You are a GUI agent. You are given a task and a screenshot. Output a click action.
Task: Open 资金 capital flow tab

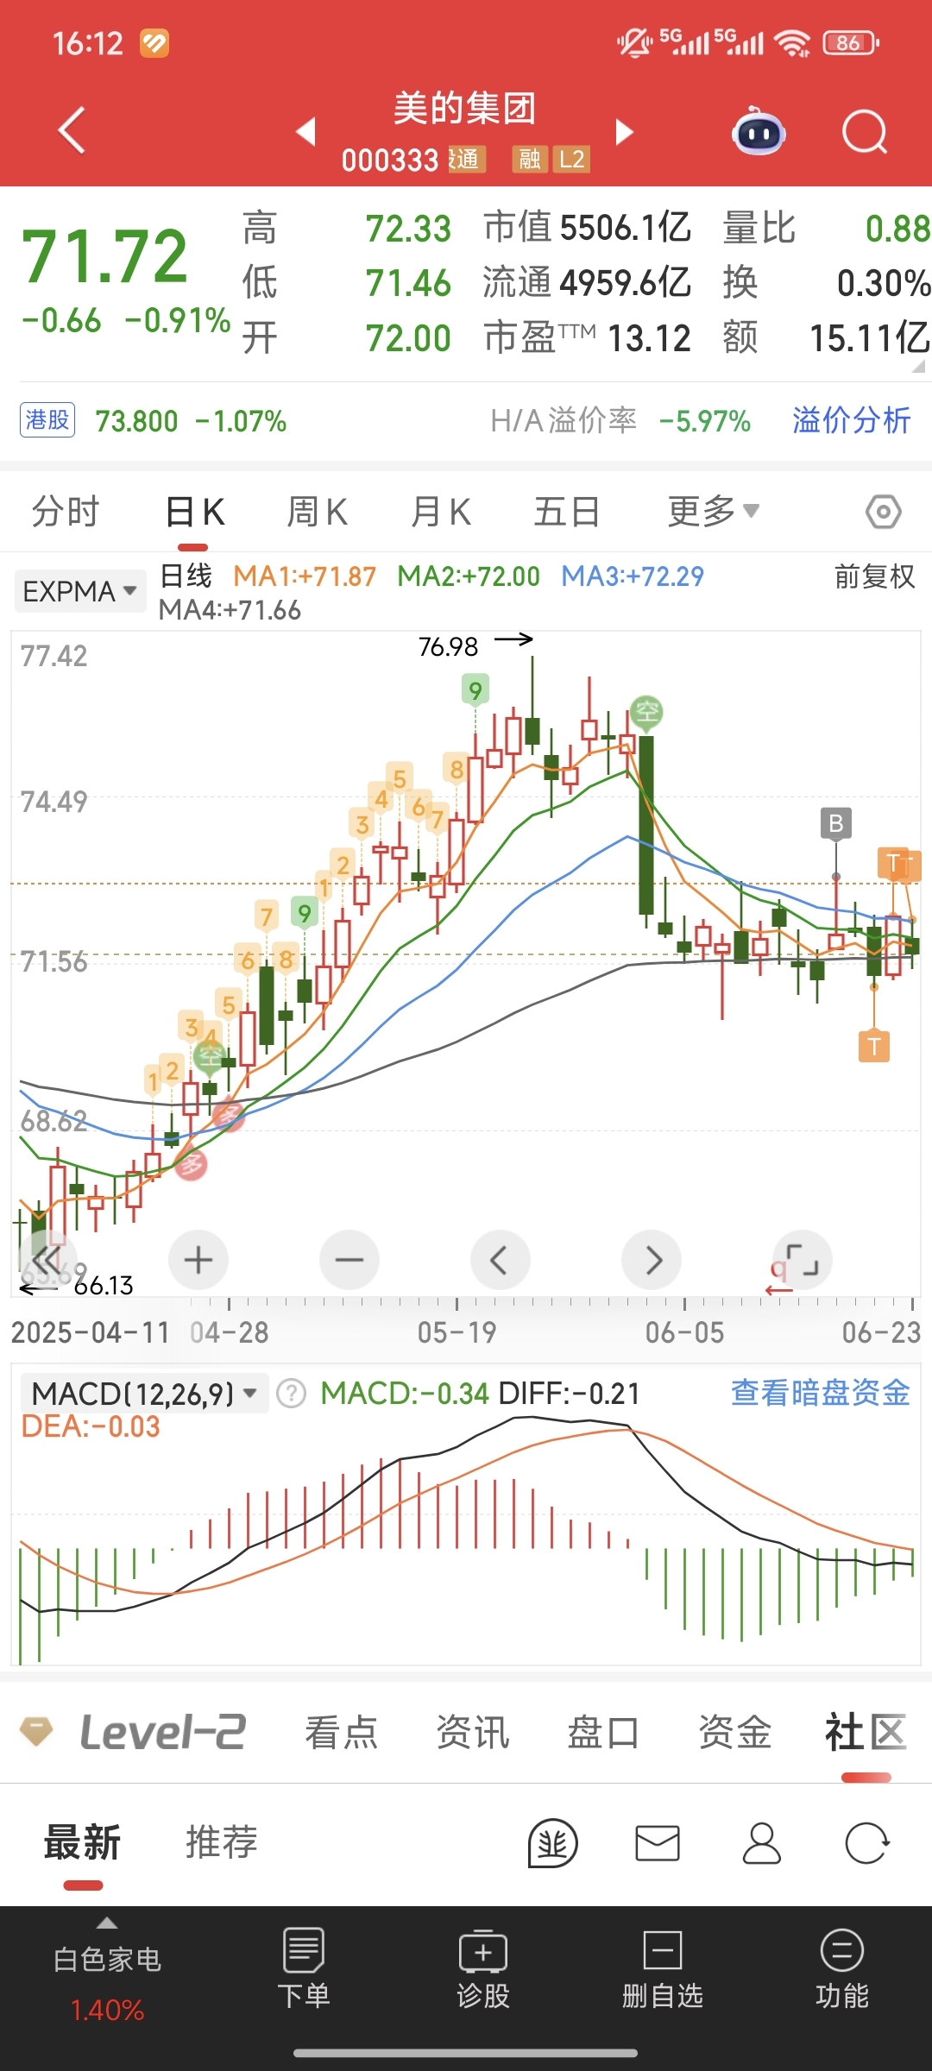click(x=734, y=1732)
